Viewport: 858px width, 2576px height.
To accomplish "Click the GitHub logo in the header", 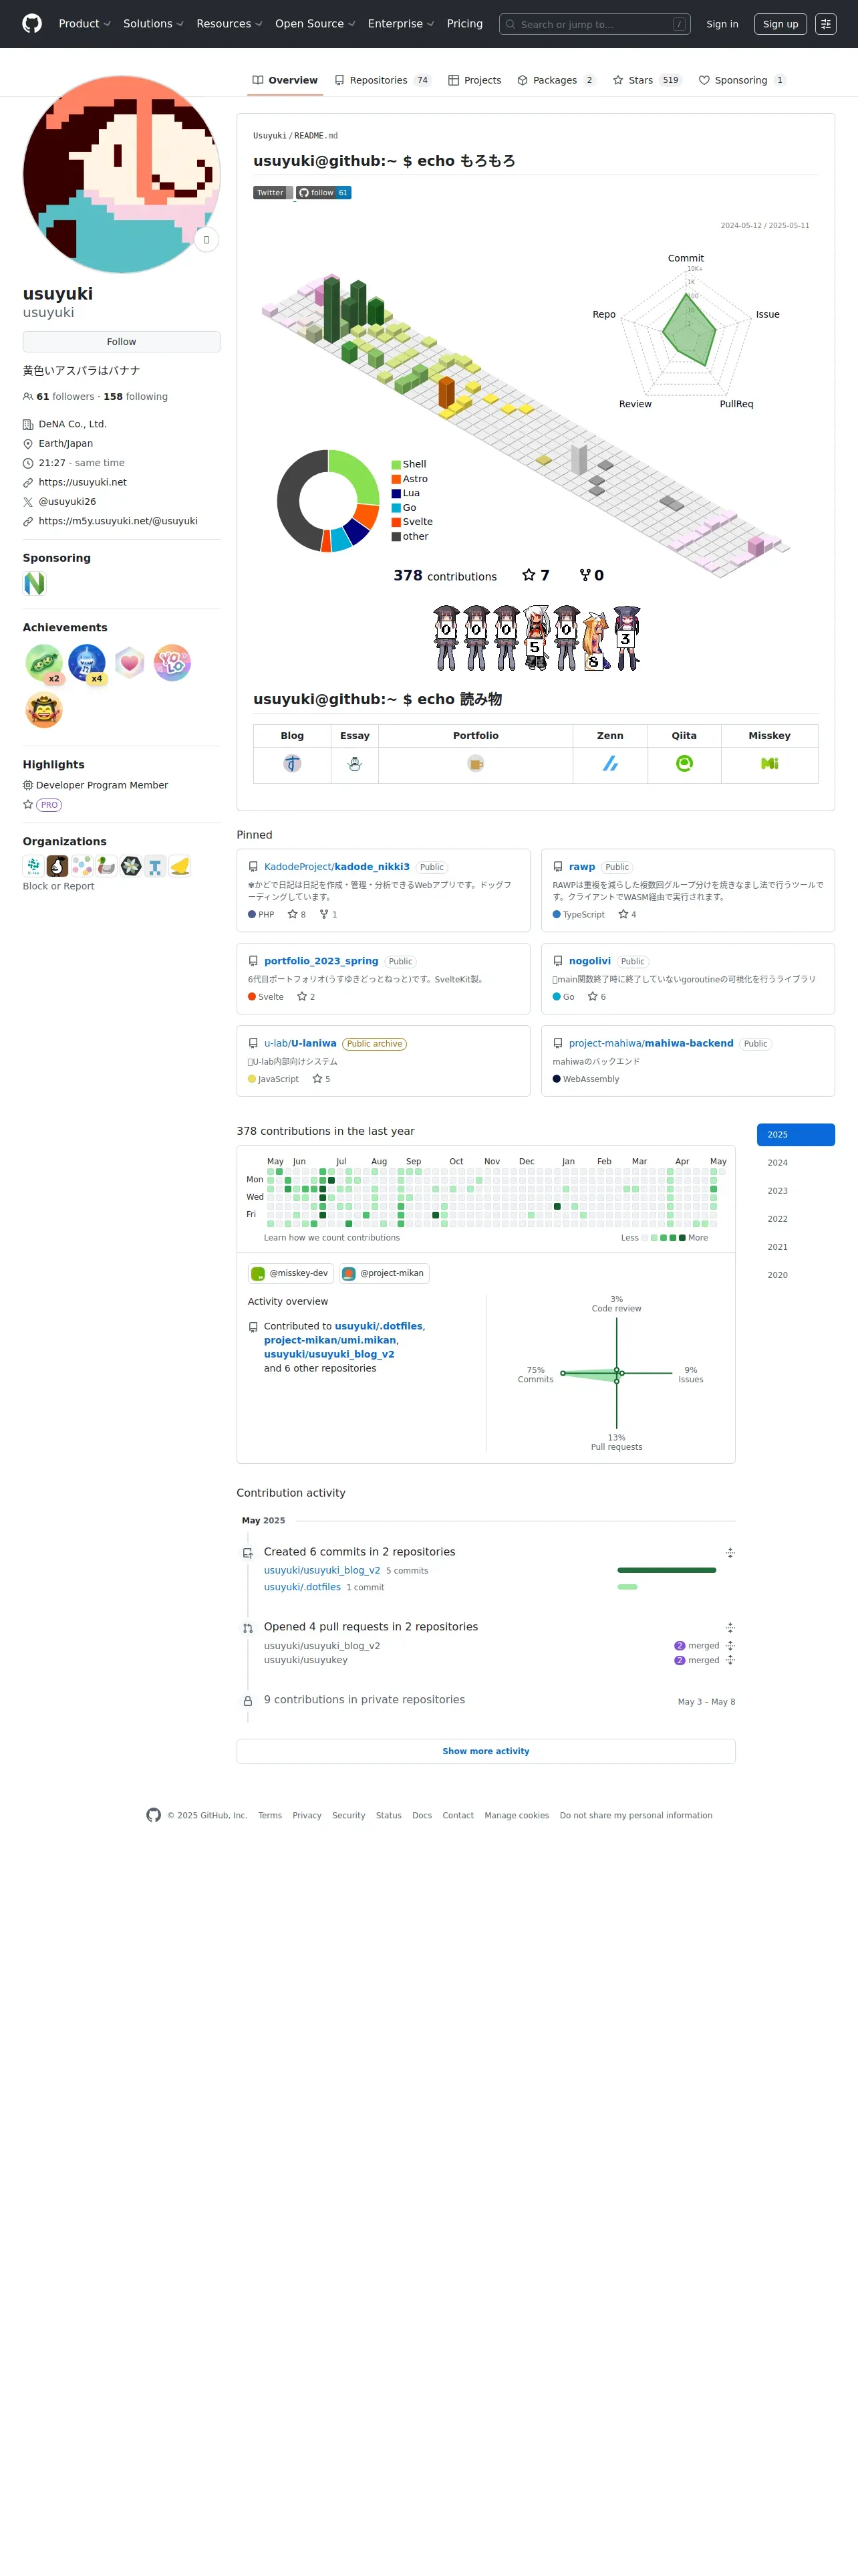I will click(32, 24).
